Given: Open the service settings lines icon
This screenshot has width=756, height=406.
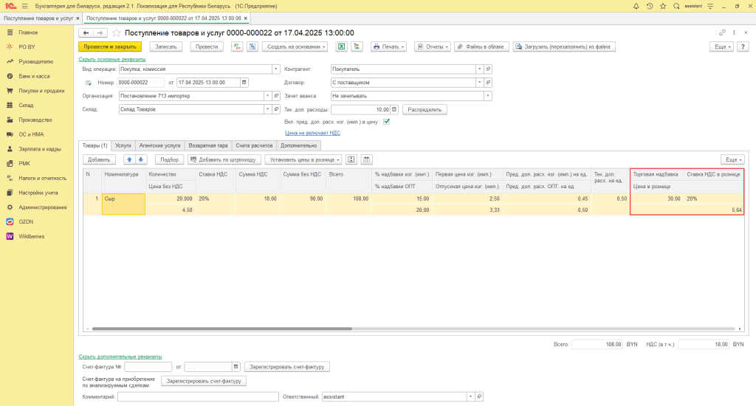Looking at the screenshot, I should pos(710,6).
